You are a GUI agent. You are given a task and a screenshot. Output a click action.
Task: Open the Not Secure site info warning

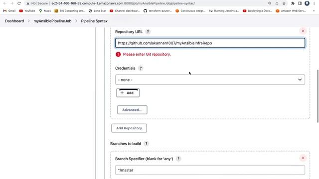pyautogui.click(x=37, y=3)
